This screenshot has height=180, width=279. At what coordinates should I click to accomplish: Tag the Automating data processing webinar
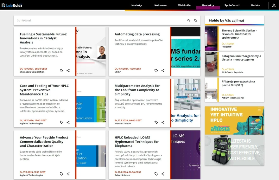click(156, 70)
